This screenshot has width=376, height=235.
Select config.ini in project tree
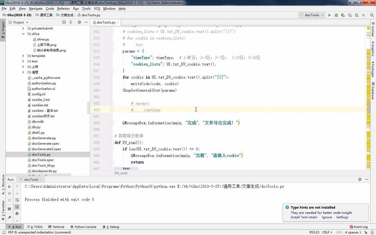click(39, 94)
